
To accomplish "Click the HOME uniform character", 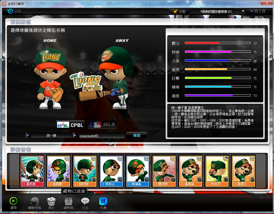I will coord(50,79).
